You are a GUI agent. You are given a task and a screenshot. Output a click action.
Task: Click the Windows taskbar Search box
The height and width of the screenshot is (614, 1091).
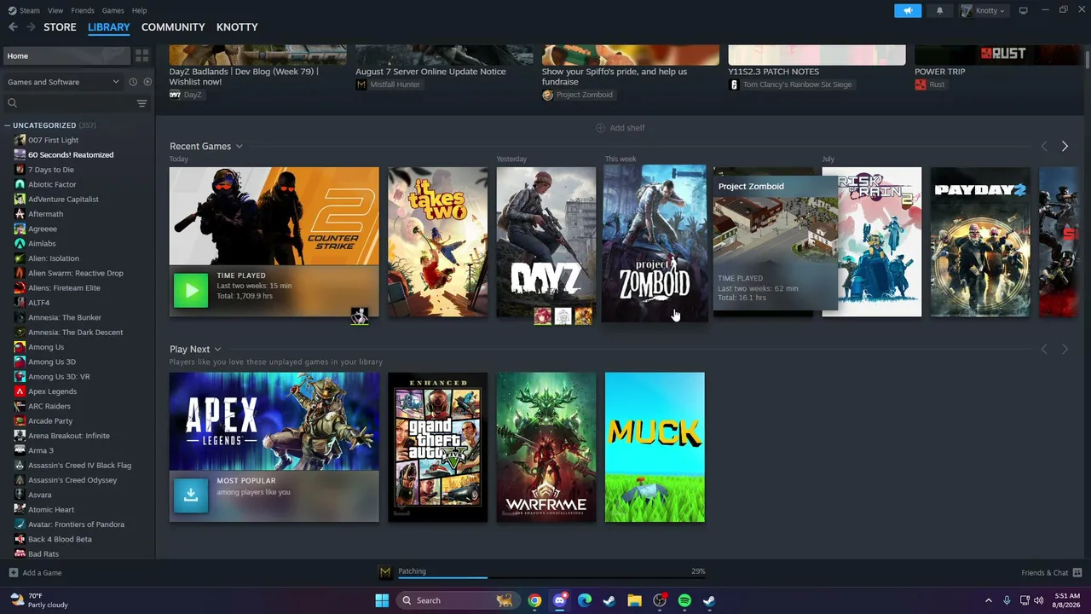click(456, 600)
